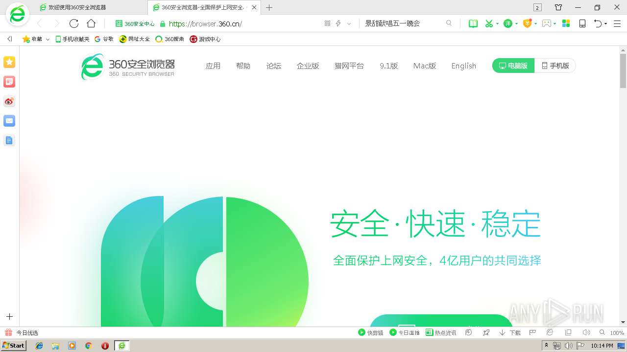
Task: Click the scissors screenshot tool icon
Action: (x=488, y=23)
